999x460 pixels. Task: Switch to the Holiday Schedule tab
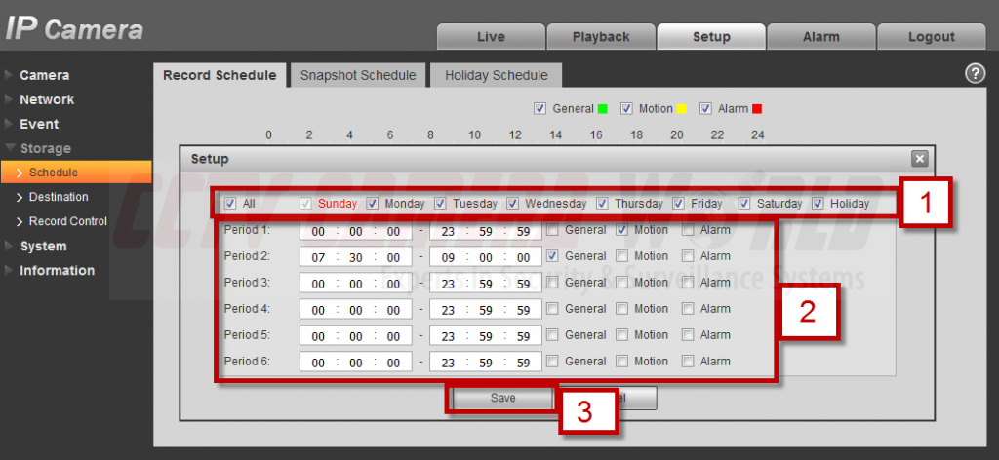496,75
